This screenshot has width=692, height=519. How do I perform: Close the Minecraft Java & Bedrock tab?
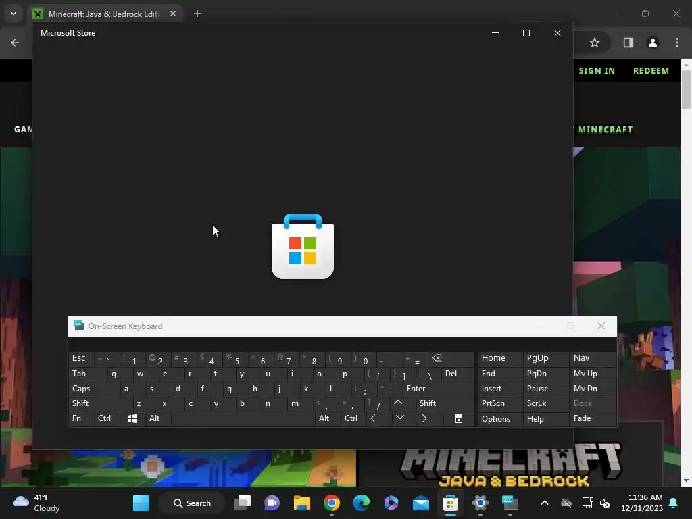tap(173, 14)
